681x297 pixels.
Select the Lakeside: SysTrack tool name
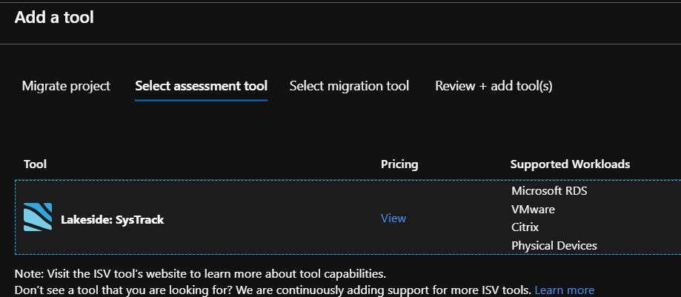(113, 219)
